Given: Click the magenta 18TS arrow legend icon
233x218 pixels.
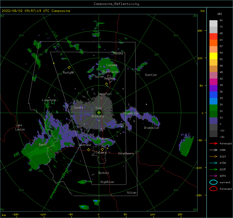Looking at the screenshot, I should point(213,176).
